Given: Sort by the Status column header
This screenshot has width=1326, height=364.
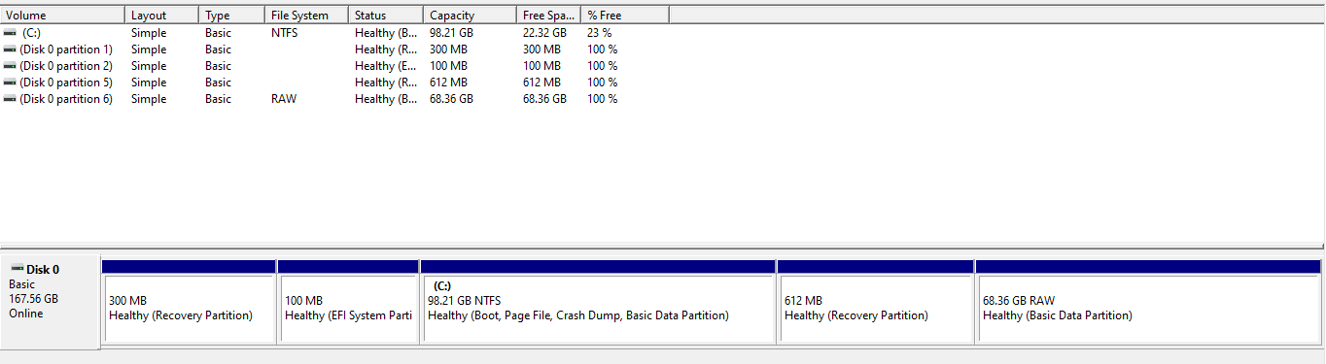Looking at the screenshot, I should (x=386, y=16).
